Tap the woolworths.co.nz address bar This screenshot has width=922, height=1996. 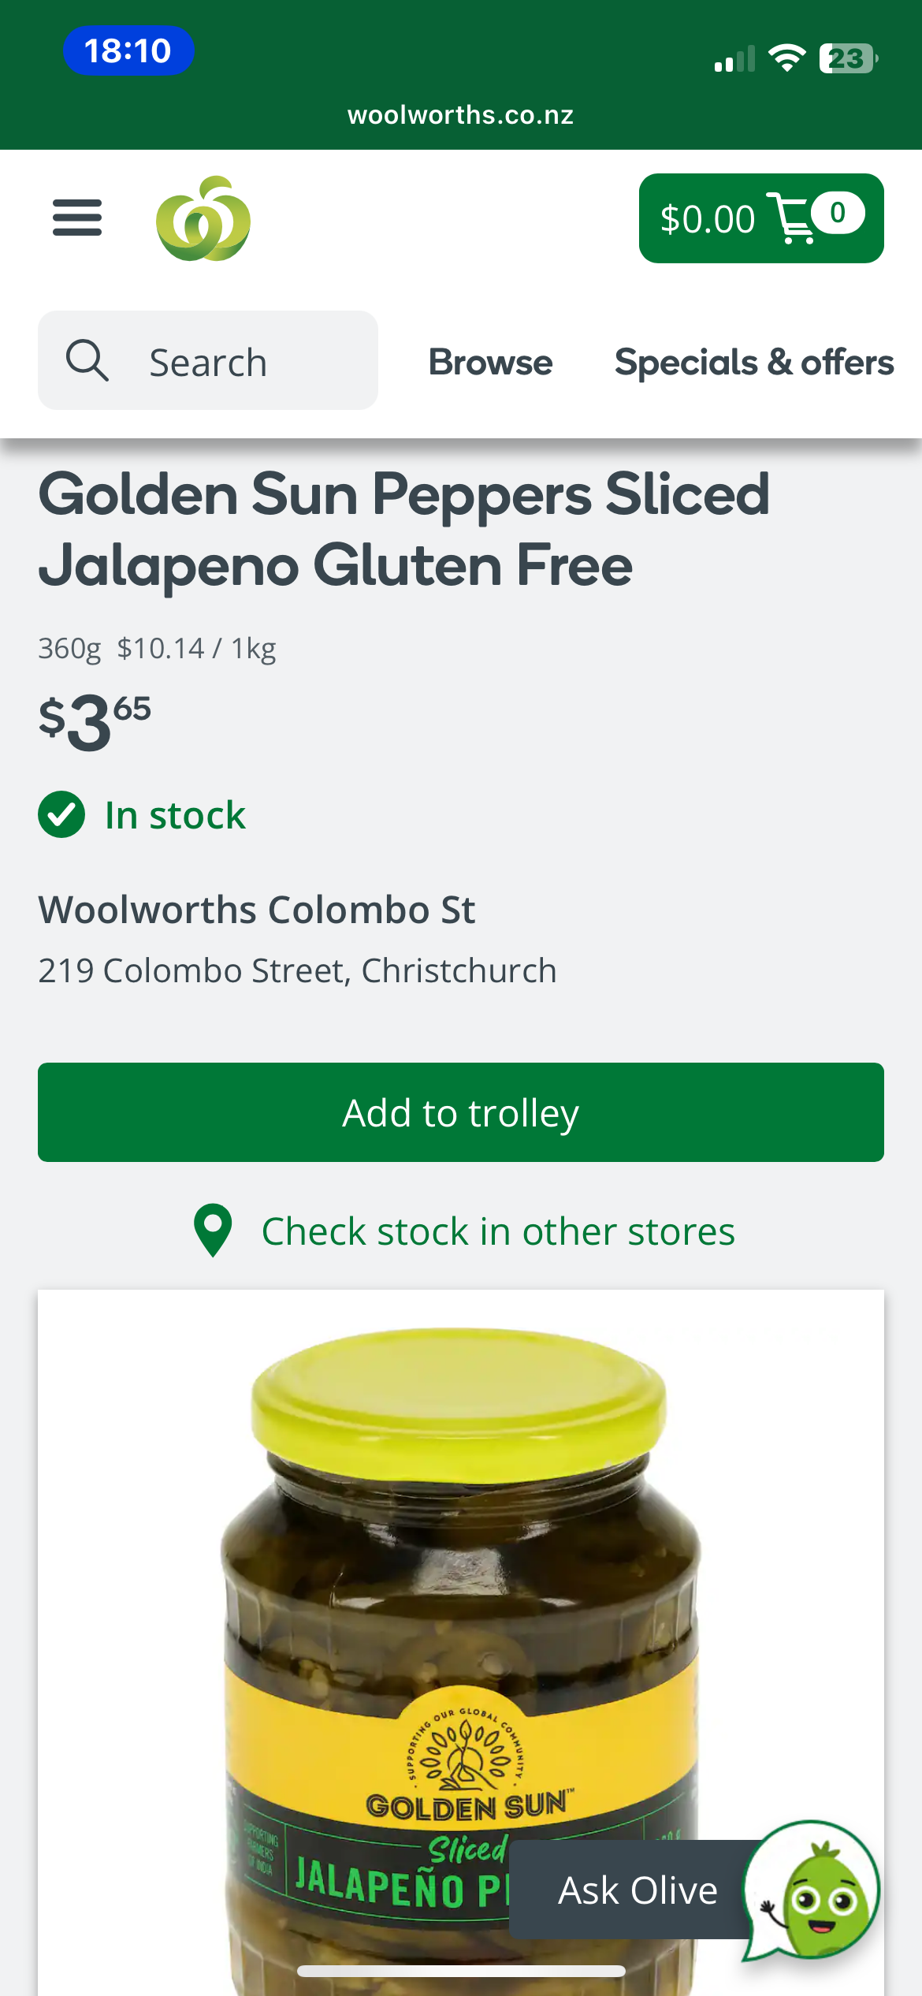tap(461, 115)
